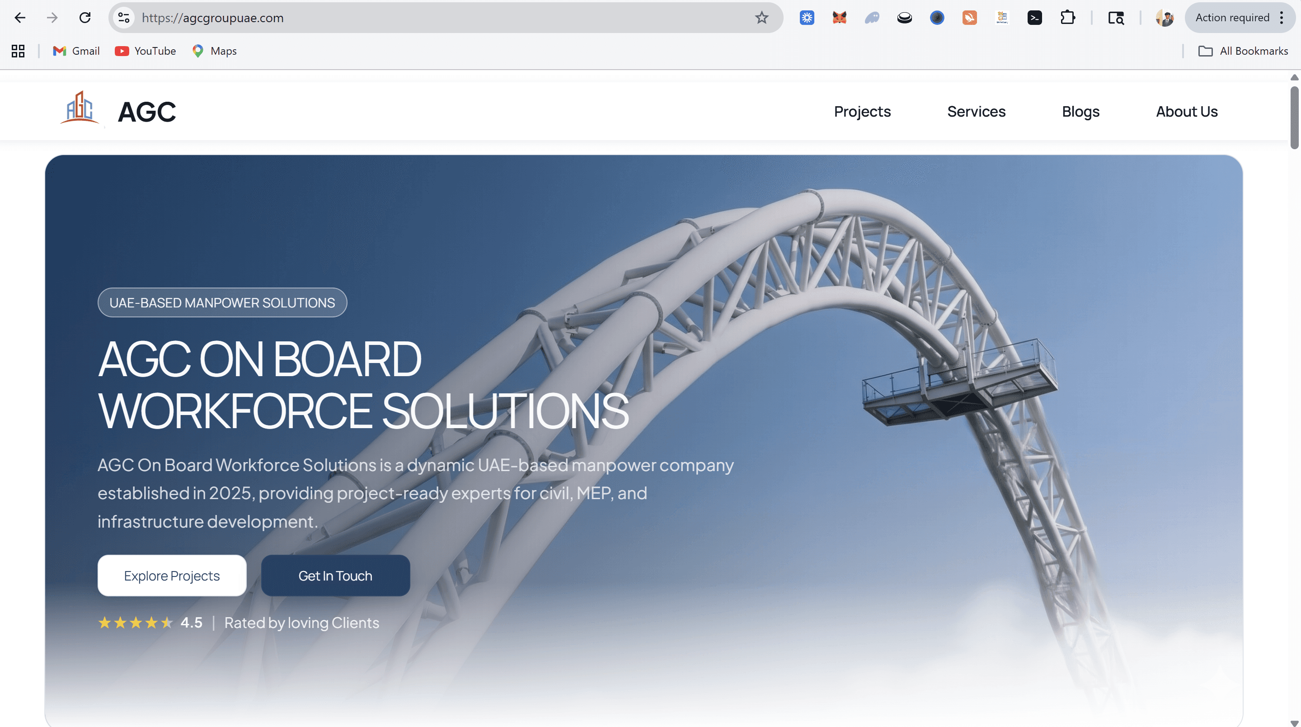Click the five-star rating icons
Screen dimensions: 1301x727
[136, 623]
